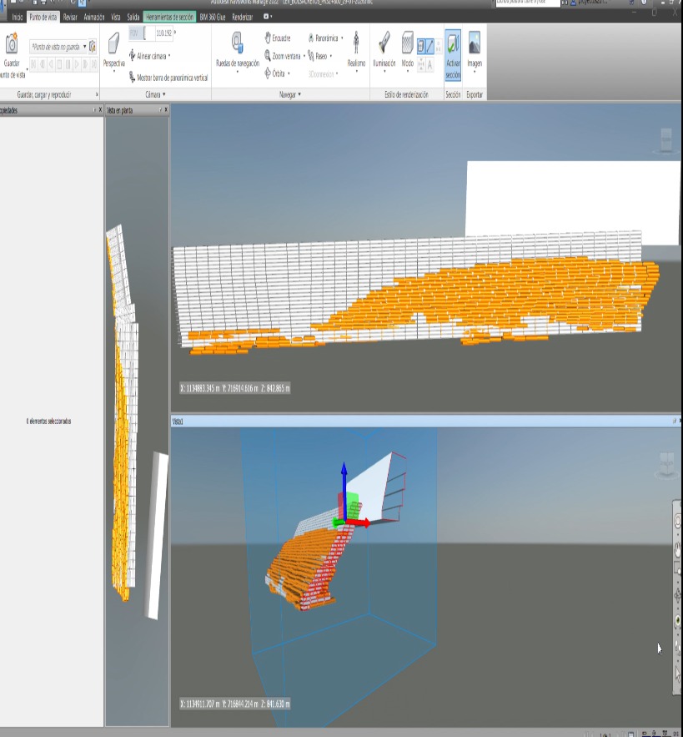This screenshot has width=683, height=737.
Task: Open the Renderizar tab
Action: pos(243,17)
